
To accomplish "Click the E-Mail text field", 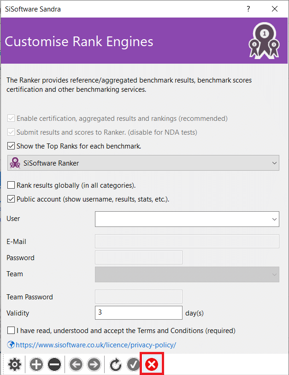I will 187,241.
